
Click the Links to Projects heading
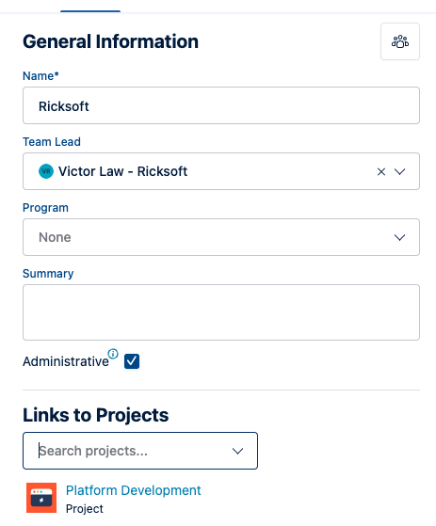pos(96,415)
